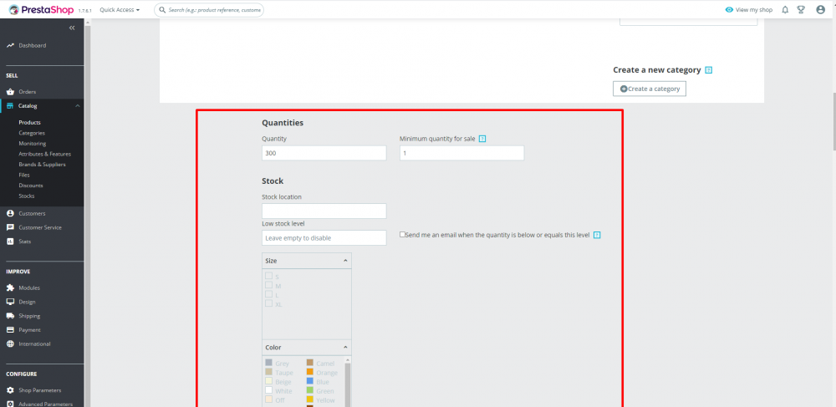
Task: Click the Create a category button
Action: [x=650, y=89]
